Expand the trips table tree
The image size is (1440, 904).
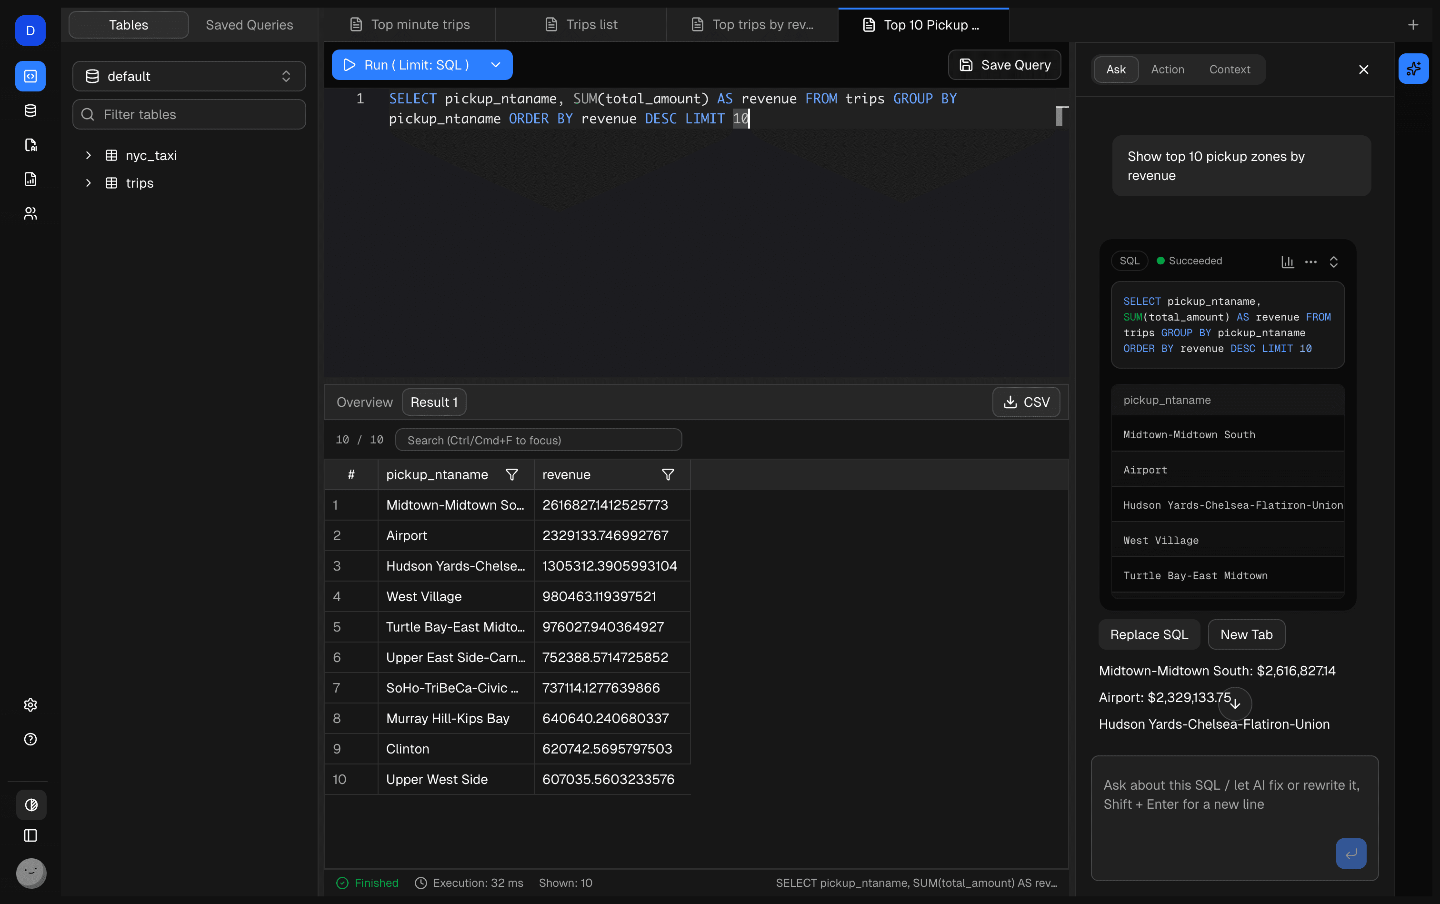click(x=89, y=183)
